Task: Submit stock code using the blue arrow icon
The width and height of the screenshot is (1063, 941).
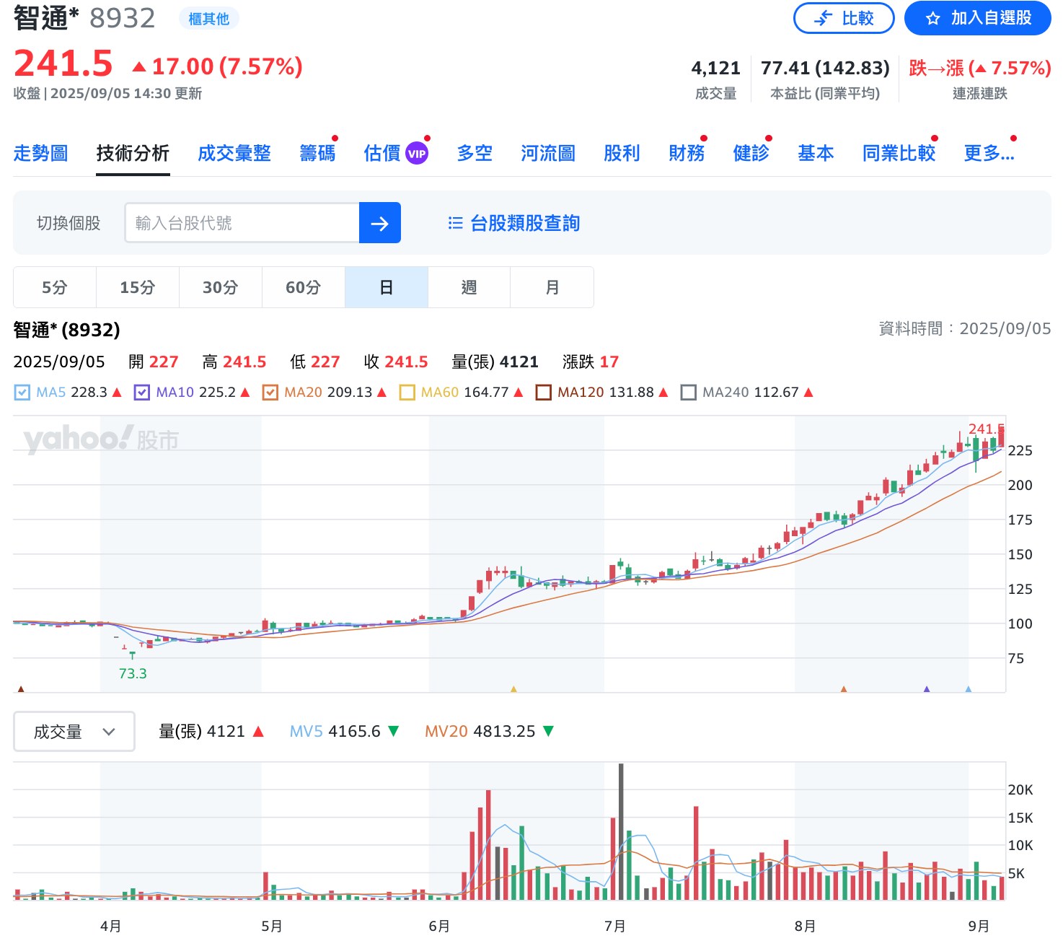Action: tap(379, 223)
